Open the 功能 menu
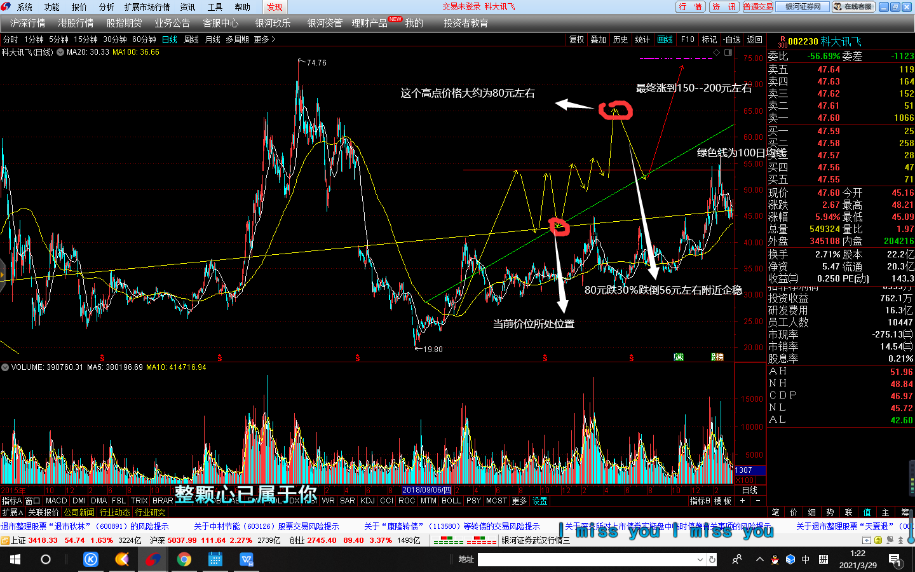Screen dimensions: 915x572 (x=51, y=7)
